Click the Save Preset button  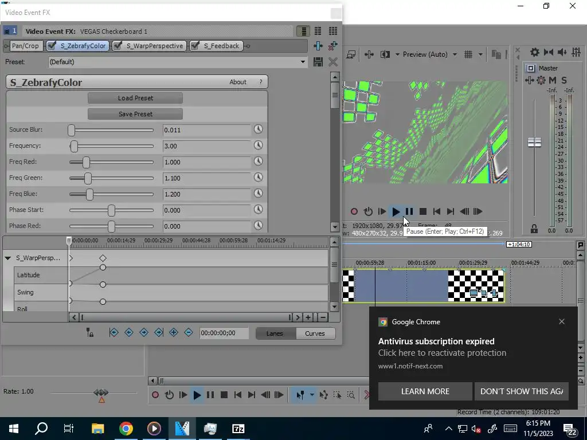[x=135, y=114]
